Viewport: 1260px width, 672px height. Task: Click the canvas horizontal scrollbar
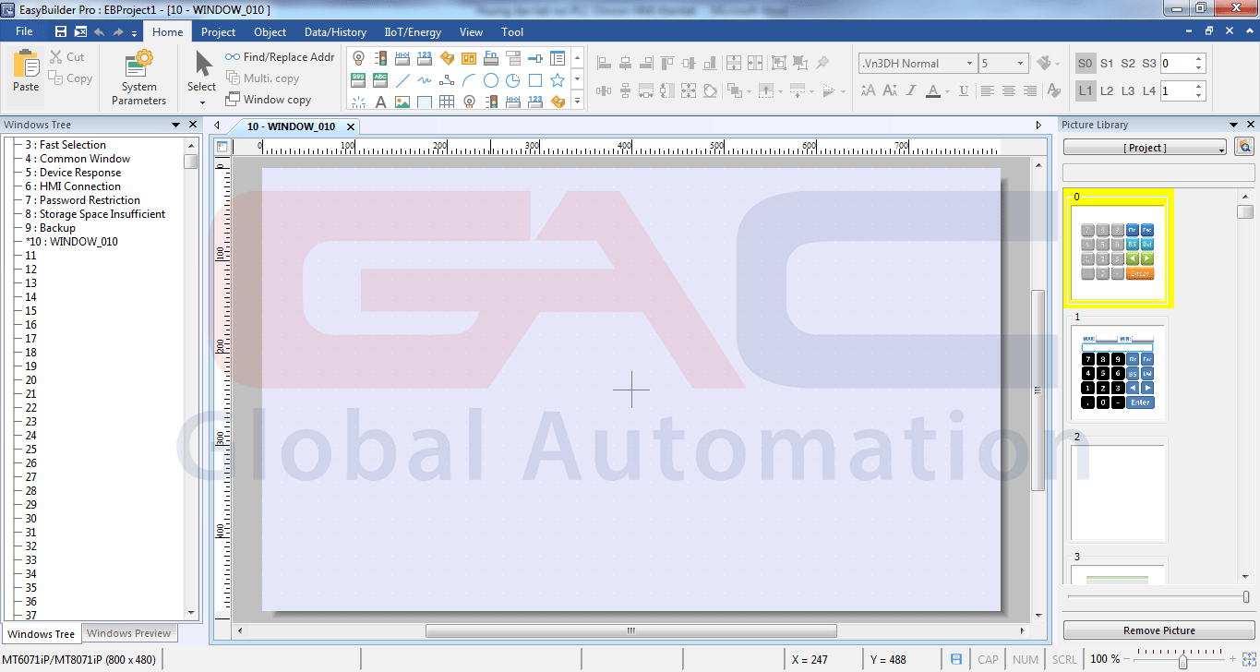630,631
